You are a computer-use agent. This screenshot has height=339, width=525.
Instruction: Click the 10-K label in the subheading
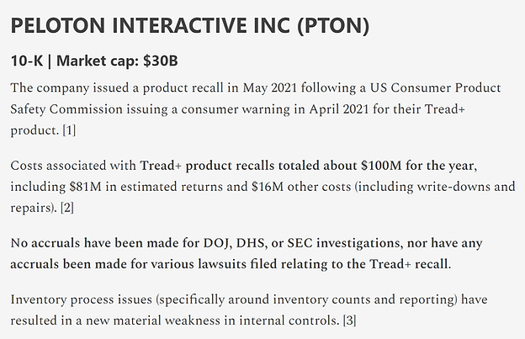(x=29, y=61)
